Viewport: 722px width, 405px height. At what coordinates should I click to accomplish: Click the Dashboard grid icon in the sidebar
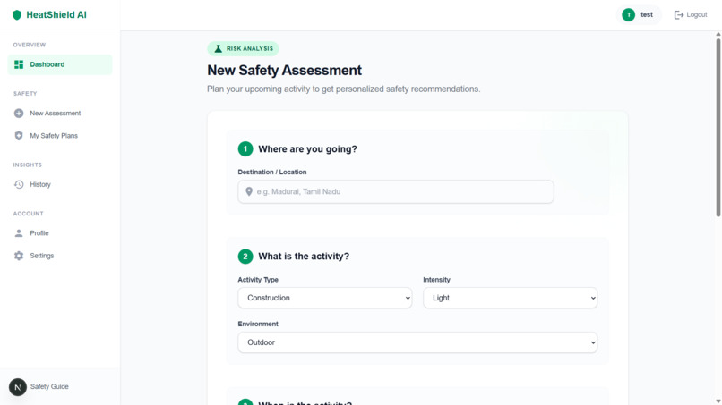(19, 64)
